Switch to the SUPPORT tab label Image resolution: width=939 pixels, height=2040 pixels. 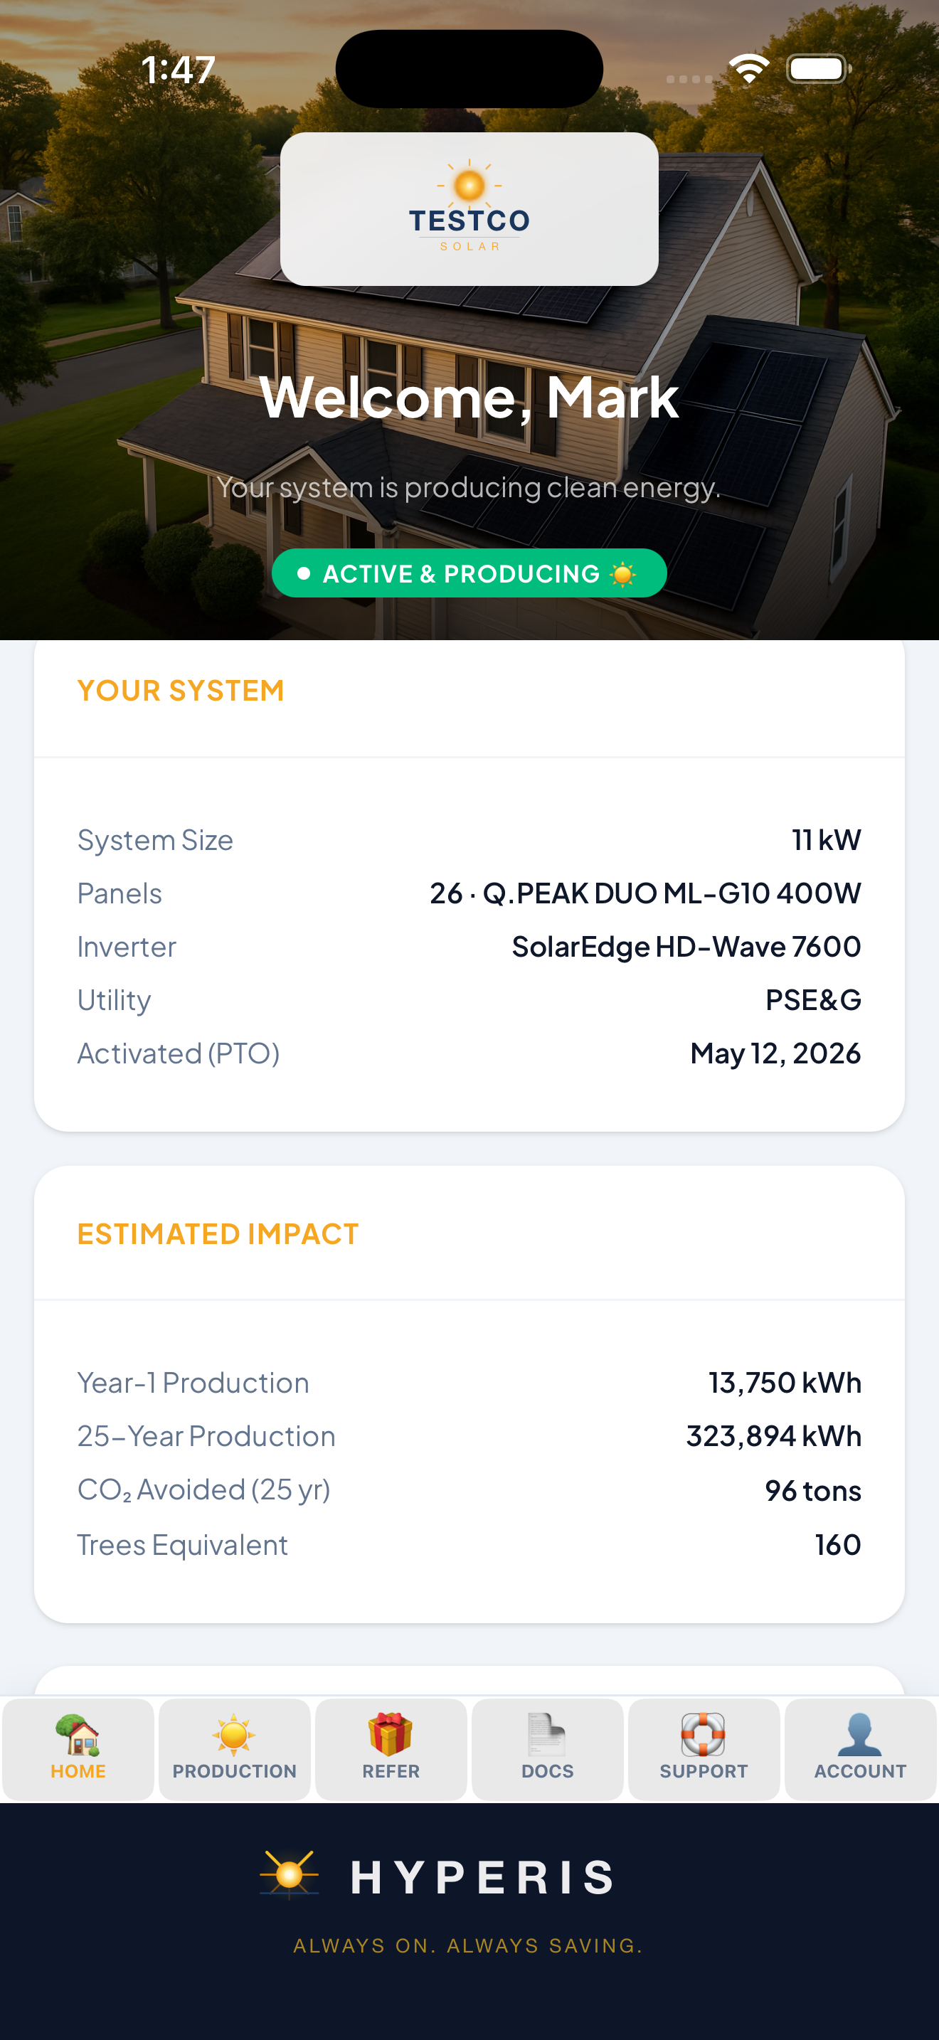point(704,1772)
